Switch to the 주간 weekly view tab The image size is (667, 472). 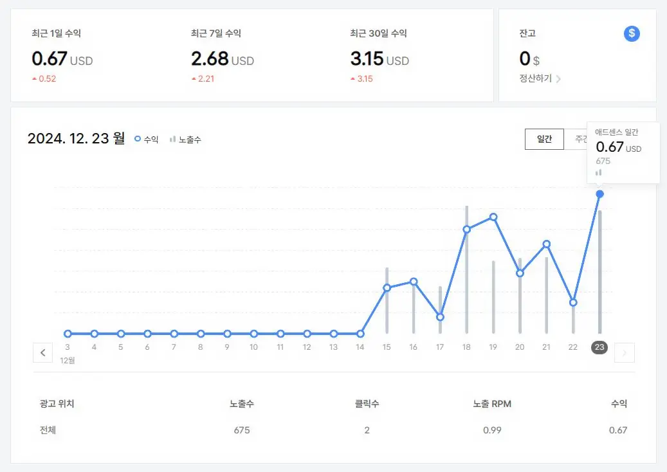(580, 139)
